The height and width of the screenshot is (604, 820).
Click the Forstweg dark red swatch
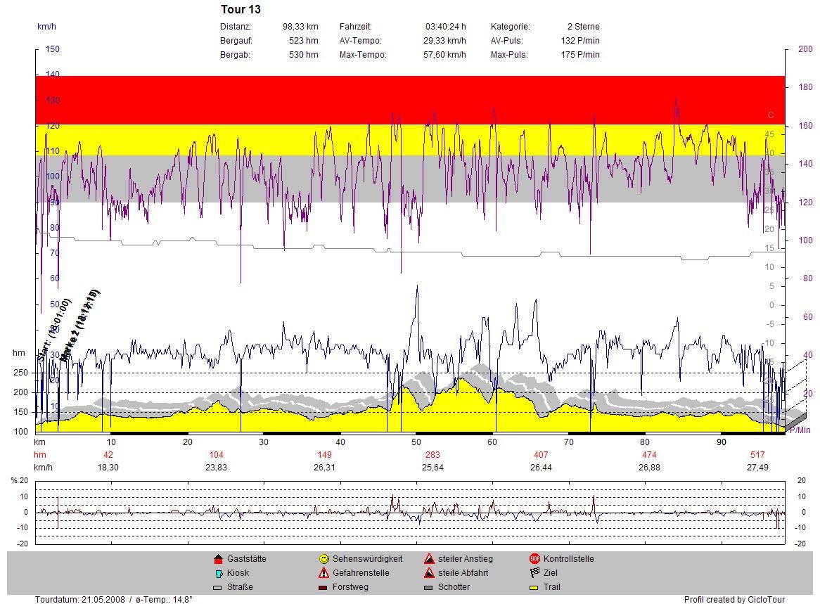[323, 587]
